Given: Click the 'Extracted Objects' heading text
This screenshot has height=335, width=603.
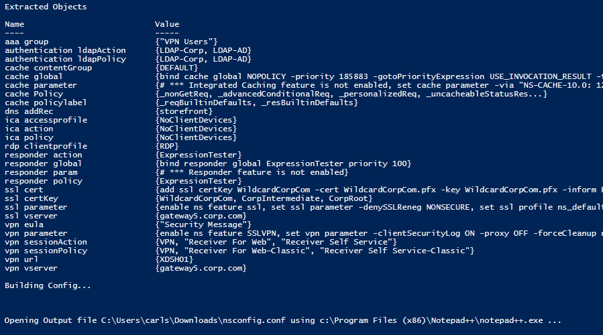Looking at the screenshot, I should click(x=46, y=7).
